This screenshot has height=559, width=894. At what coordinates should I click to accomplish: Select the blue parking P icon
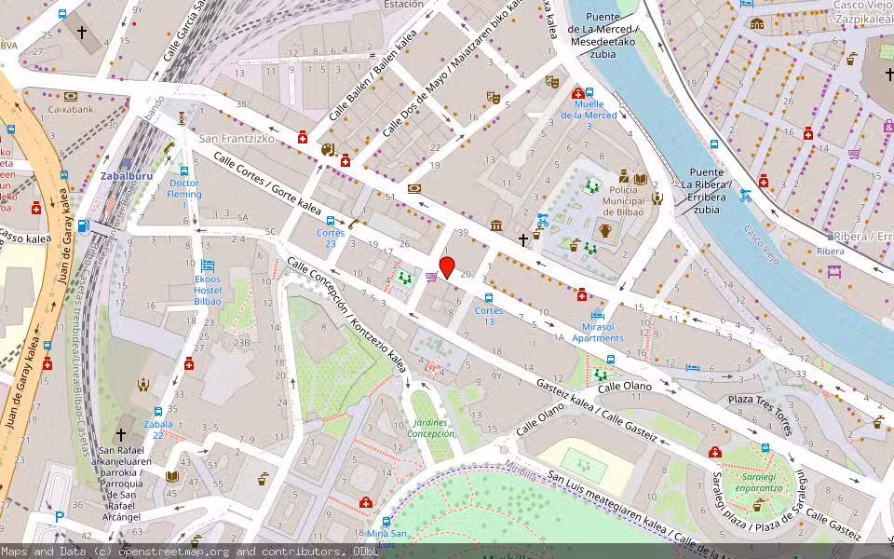[60, 518]
